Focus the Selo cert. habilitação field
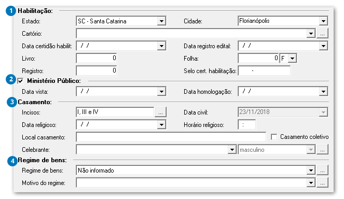Viewport: 344px width, 199px height. coord(264,71)
